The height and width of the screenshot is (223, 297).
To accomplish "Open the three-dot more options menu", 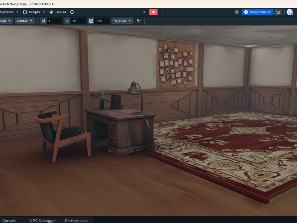I will coord(162,12).
